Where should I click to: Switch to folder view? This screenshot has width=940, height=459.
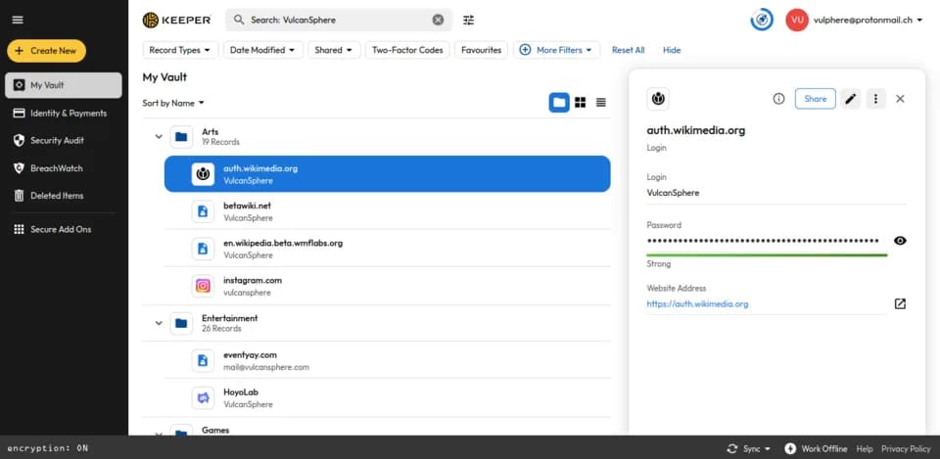click(559, 103)
